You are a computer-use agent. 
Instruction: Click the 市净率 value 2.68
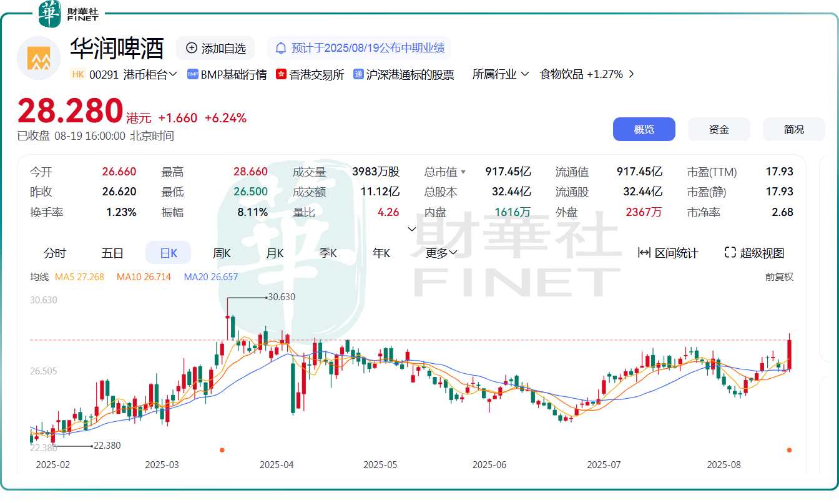(782, 212)
